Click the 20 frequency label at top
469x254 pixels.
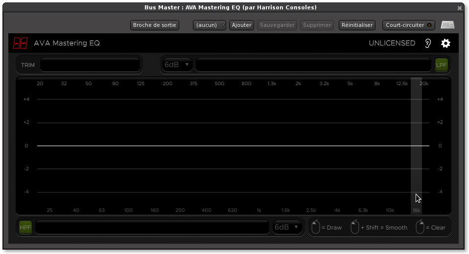(x=40, y=84)
